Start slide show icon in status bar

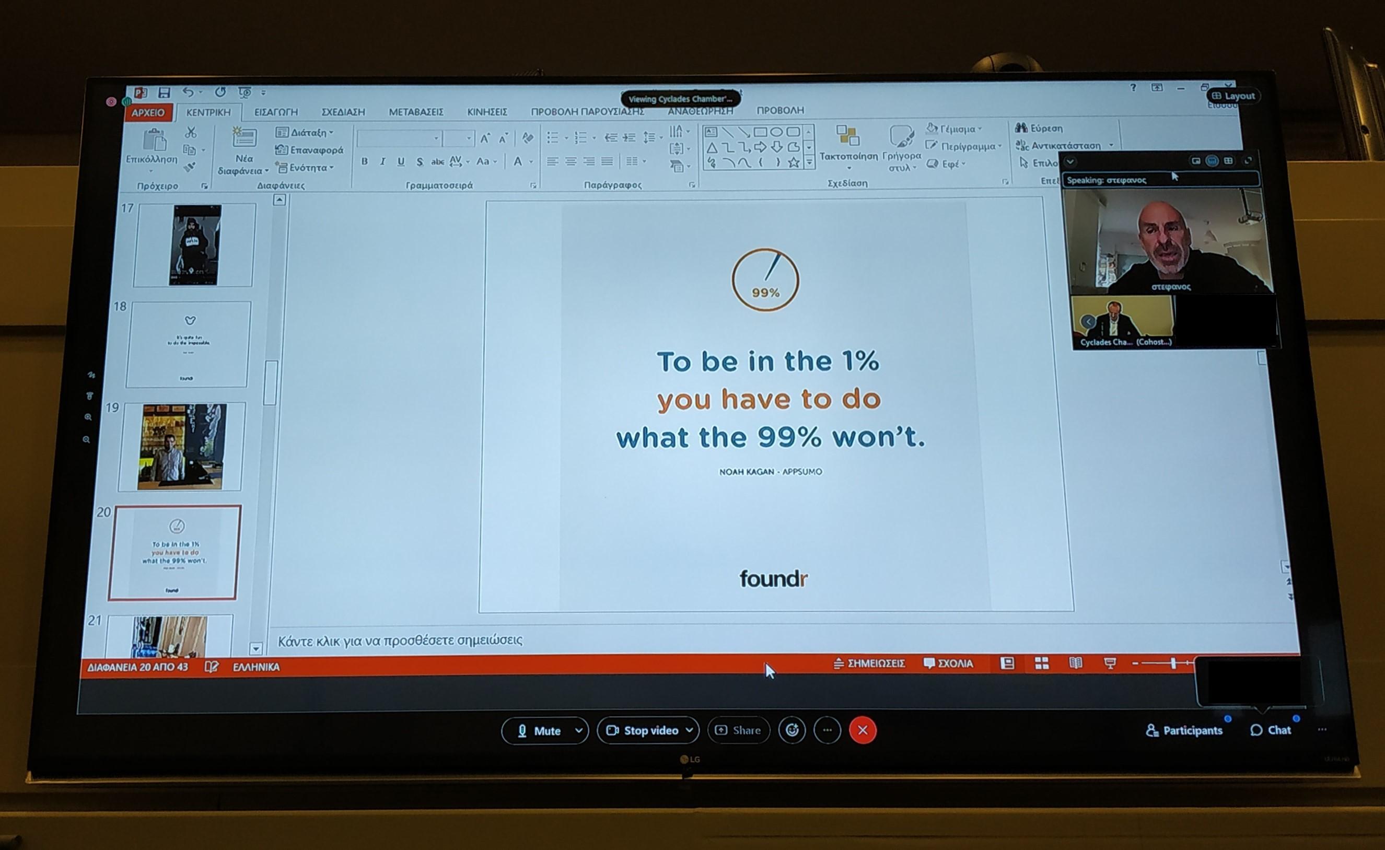click(x=1110, y=663)
